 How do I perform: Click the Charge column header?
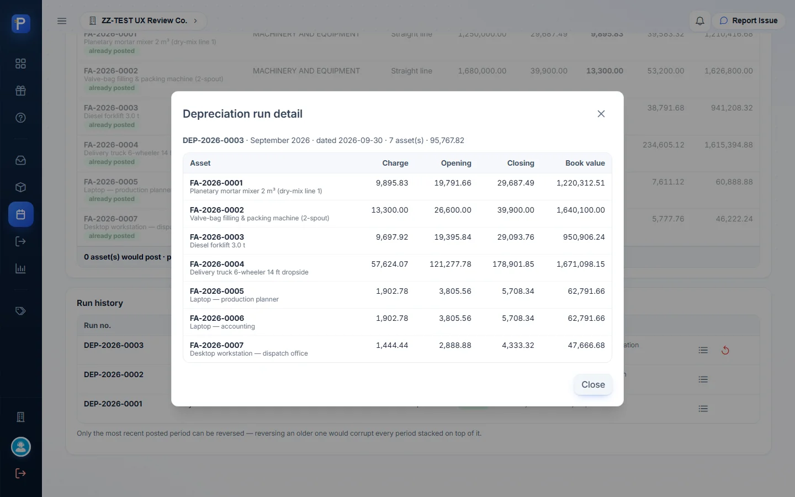tap(395, 163)
